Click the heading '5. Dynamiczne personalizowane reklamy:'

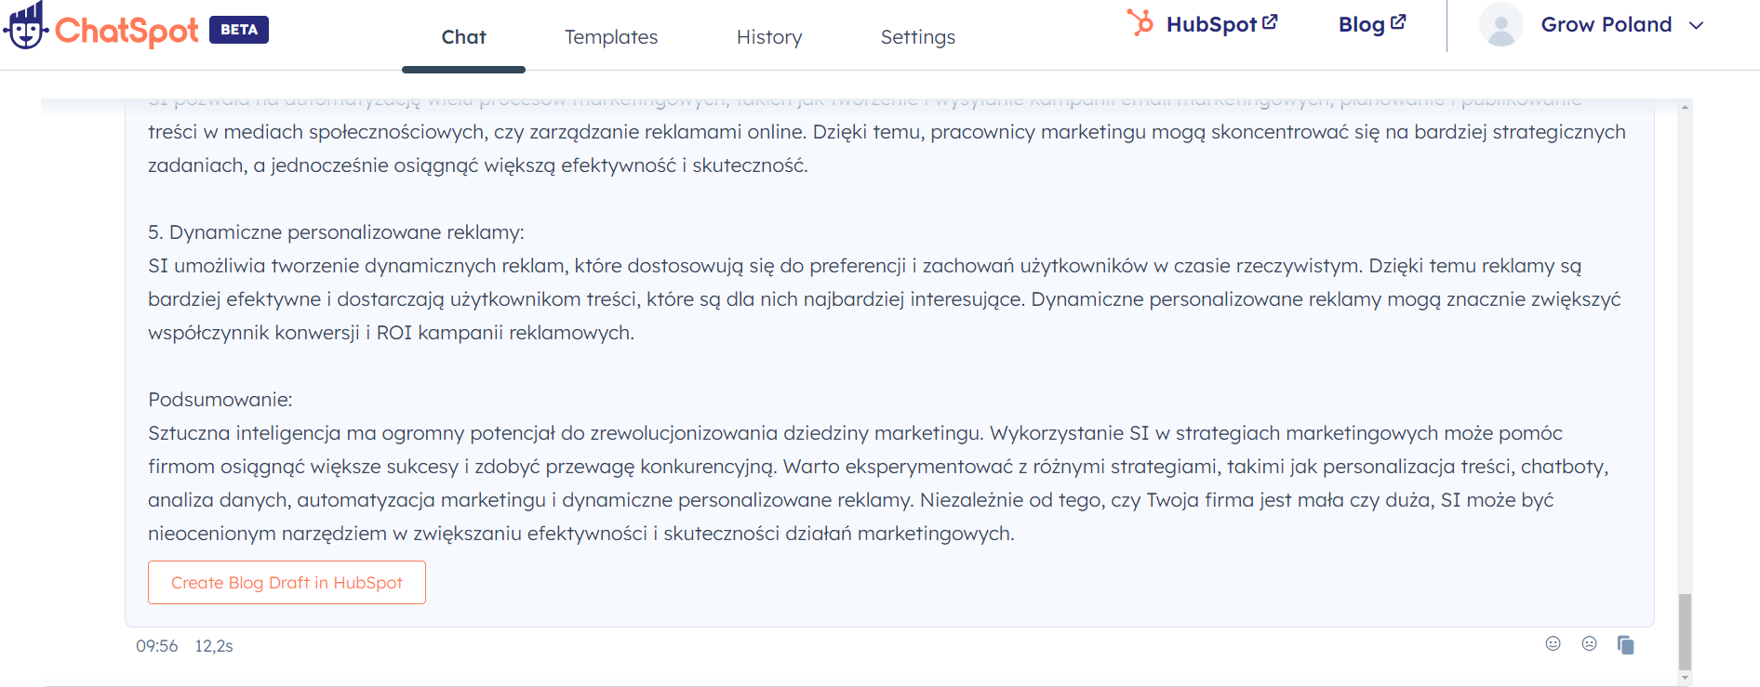click(x=336, y=232)
